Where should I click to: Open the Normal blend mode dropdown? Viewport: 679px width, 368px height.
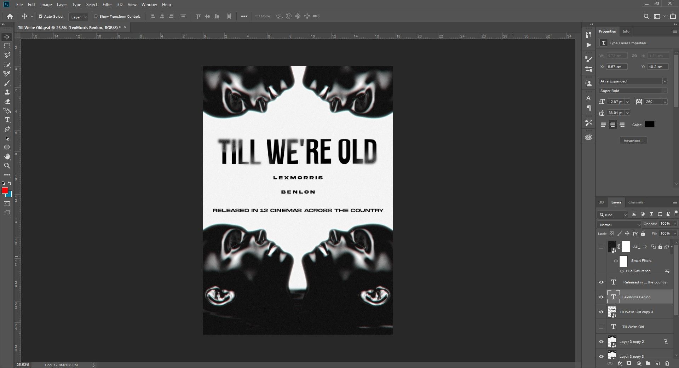[619, 225]
